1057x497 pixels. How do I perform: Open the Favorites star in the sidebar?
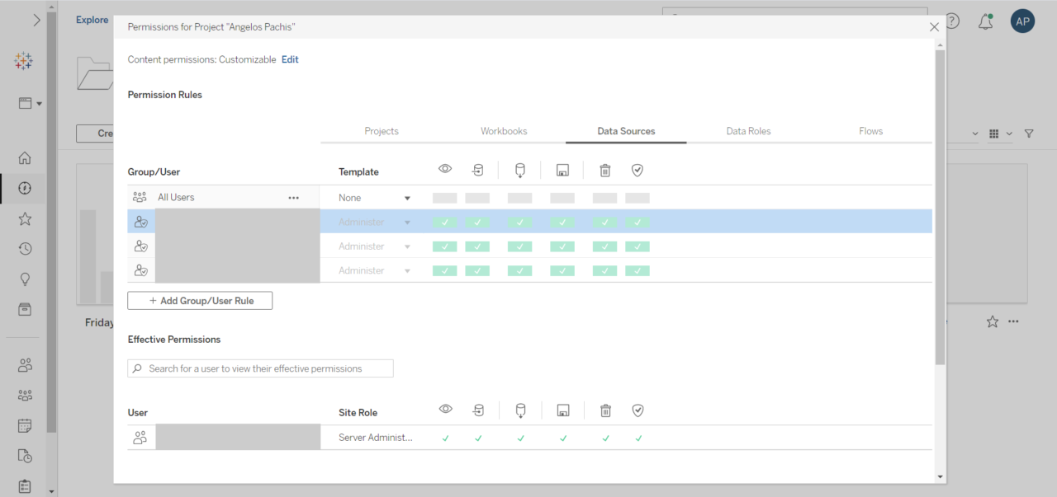point(24,219)
